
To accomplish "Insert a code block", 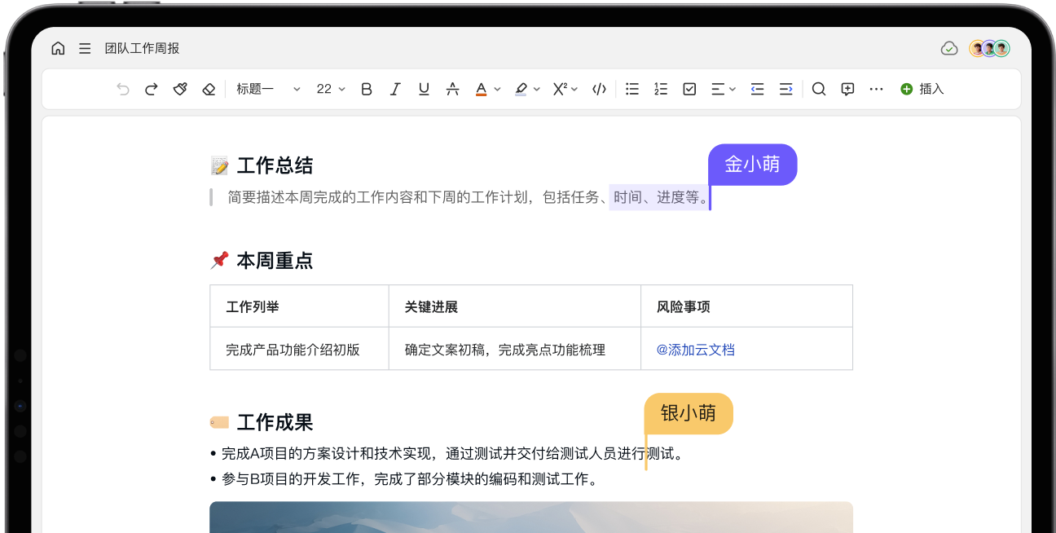I will coord(599,90).
